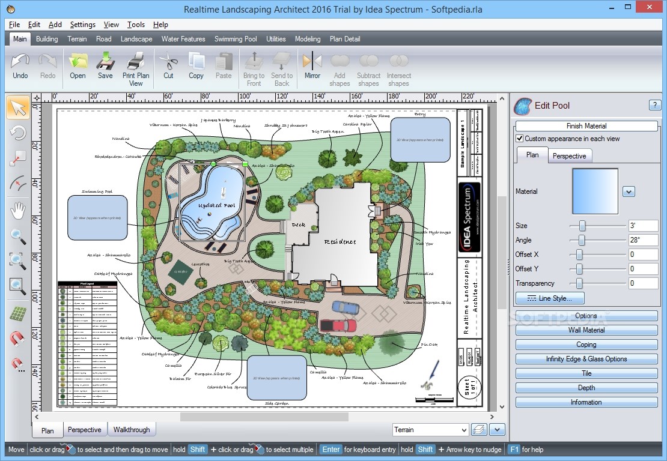Switch to the Perspective view tab at bottom
Viewport: 667px width, 461px height.
tap(85, 430)
